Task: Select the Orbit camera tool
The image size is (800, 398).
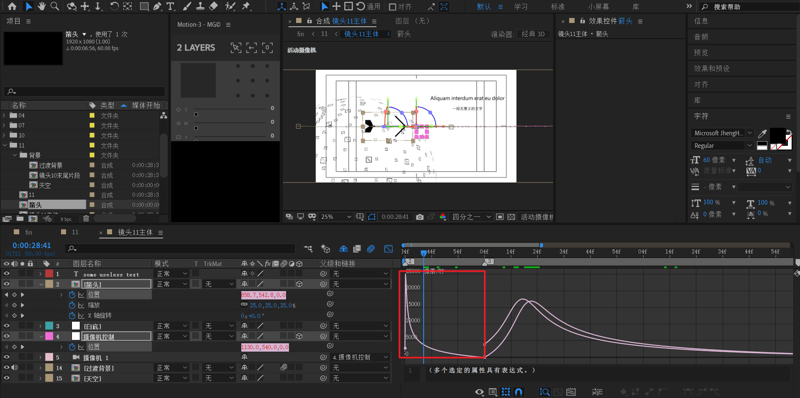Action: click(x=72, y=6)
